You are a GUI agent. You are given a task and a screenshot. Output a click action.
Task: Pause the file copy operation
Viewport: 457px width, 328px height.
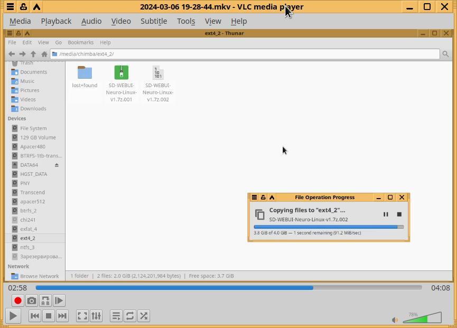click(386, 214)
